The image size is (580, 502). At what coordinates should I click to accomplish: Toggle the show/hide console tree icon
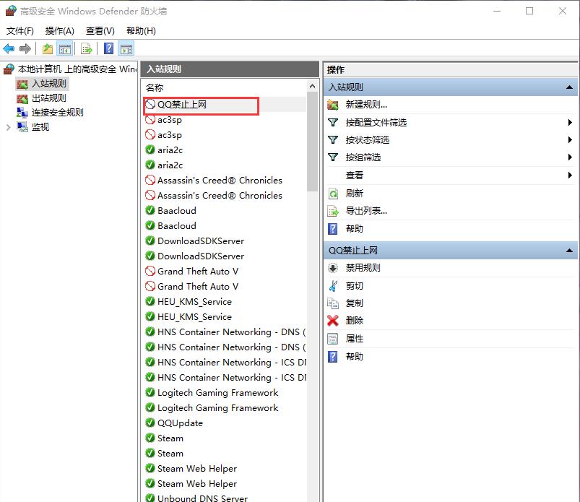pyautogui.click(x=65, y=48)
